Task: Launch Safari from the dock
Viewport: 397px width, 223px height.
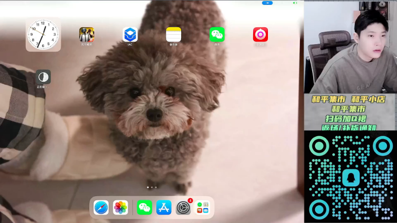Action: click(101, 208)
